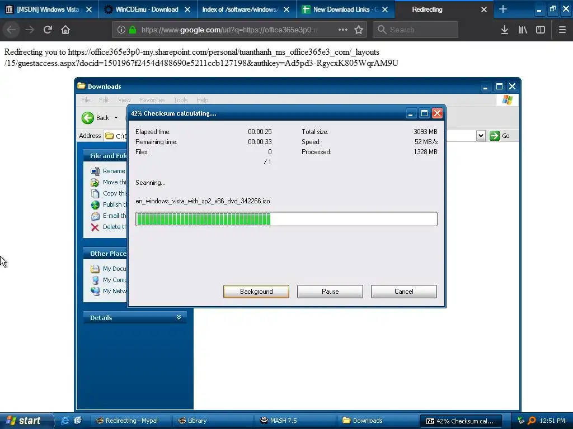573x429 pixels.
Task: Click Rename this file task icon
Action: click(x=95, y=171)
